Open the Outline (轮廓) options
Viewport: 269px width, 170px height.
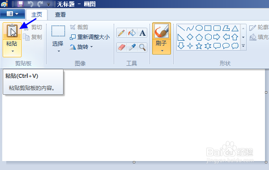click(x=259, y=27)
